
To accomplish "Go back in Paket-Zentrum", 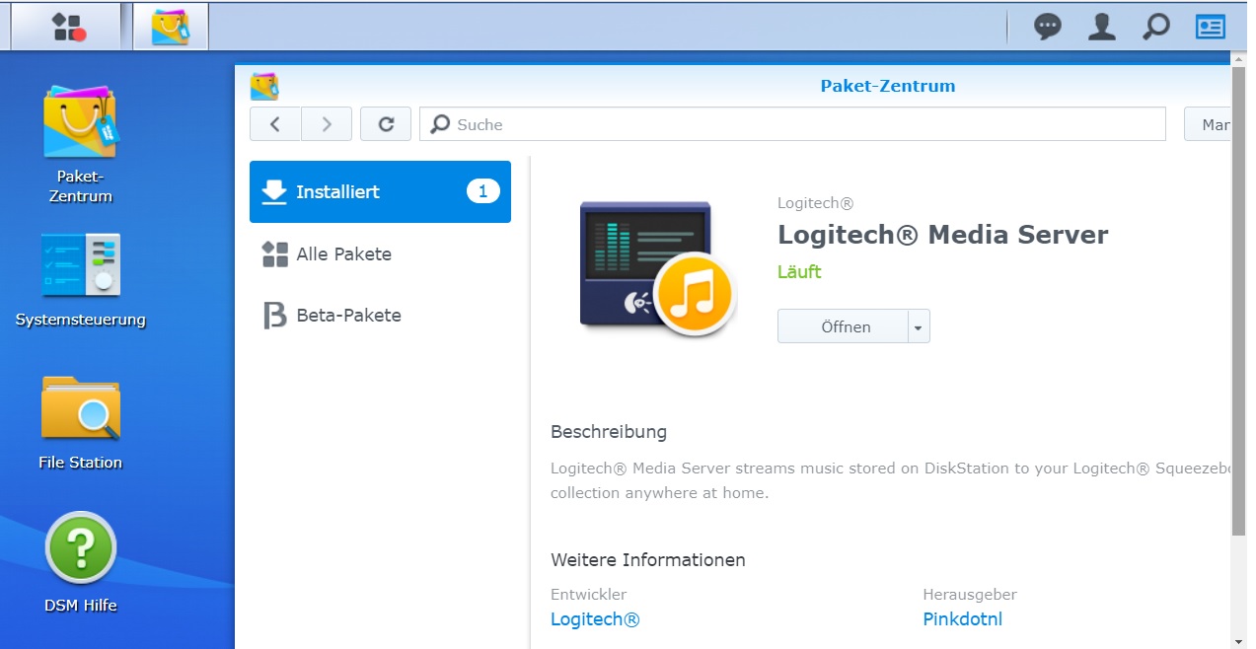I will [275, 124].
